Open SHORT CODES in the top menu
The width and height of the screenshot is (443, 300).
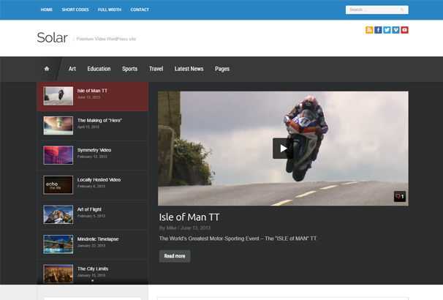(x=75, y=10)
